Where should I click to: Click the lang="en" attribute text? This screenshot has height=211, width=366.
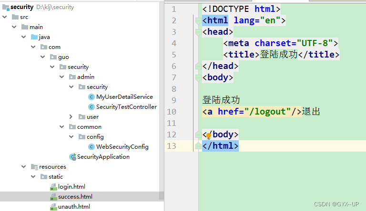point(257,20)
